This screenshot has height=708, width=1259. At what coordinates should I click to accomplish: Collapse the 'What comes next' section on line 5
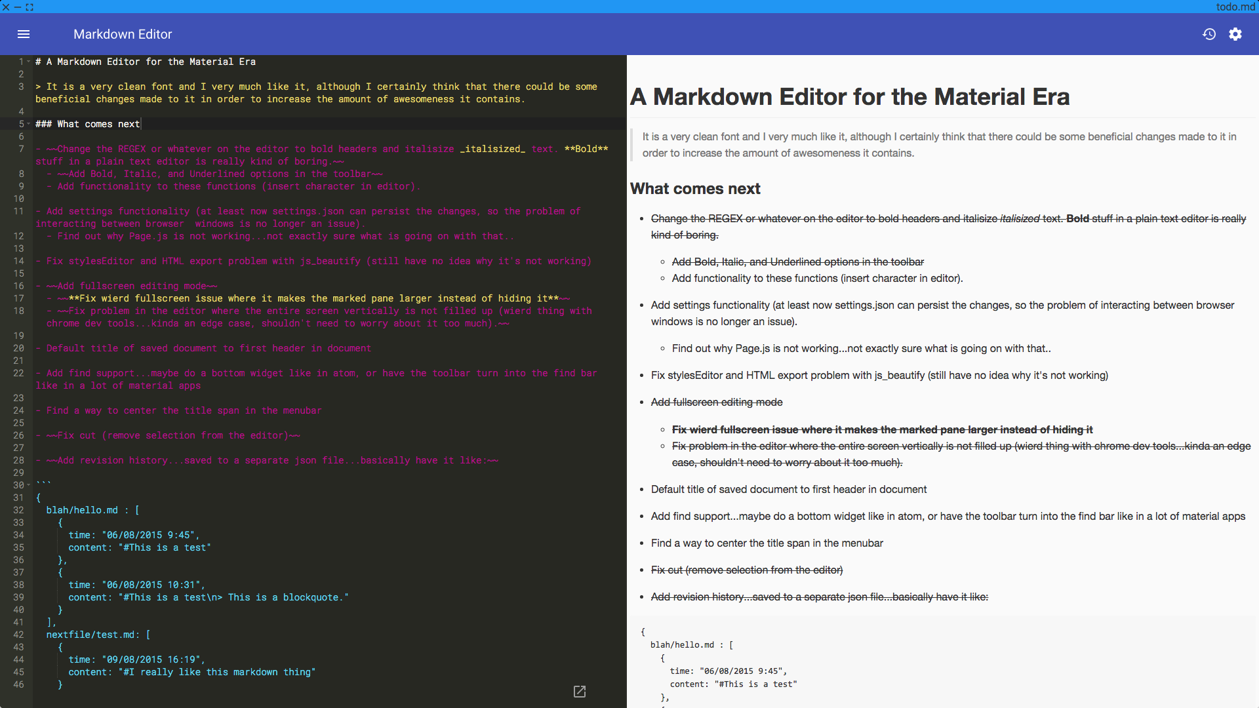(x=29, y=124)
